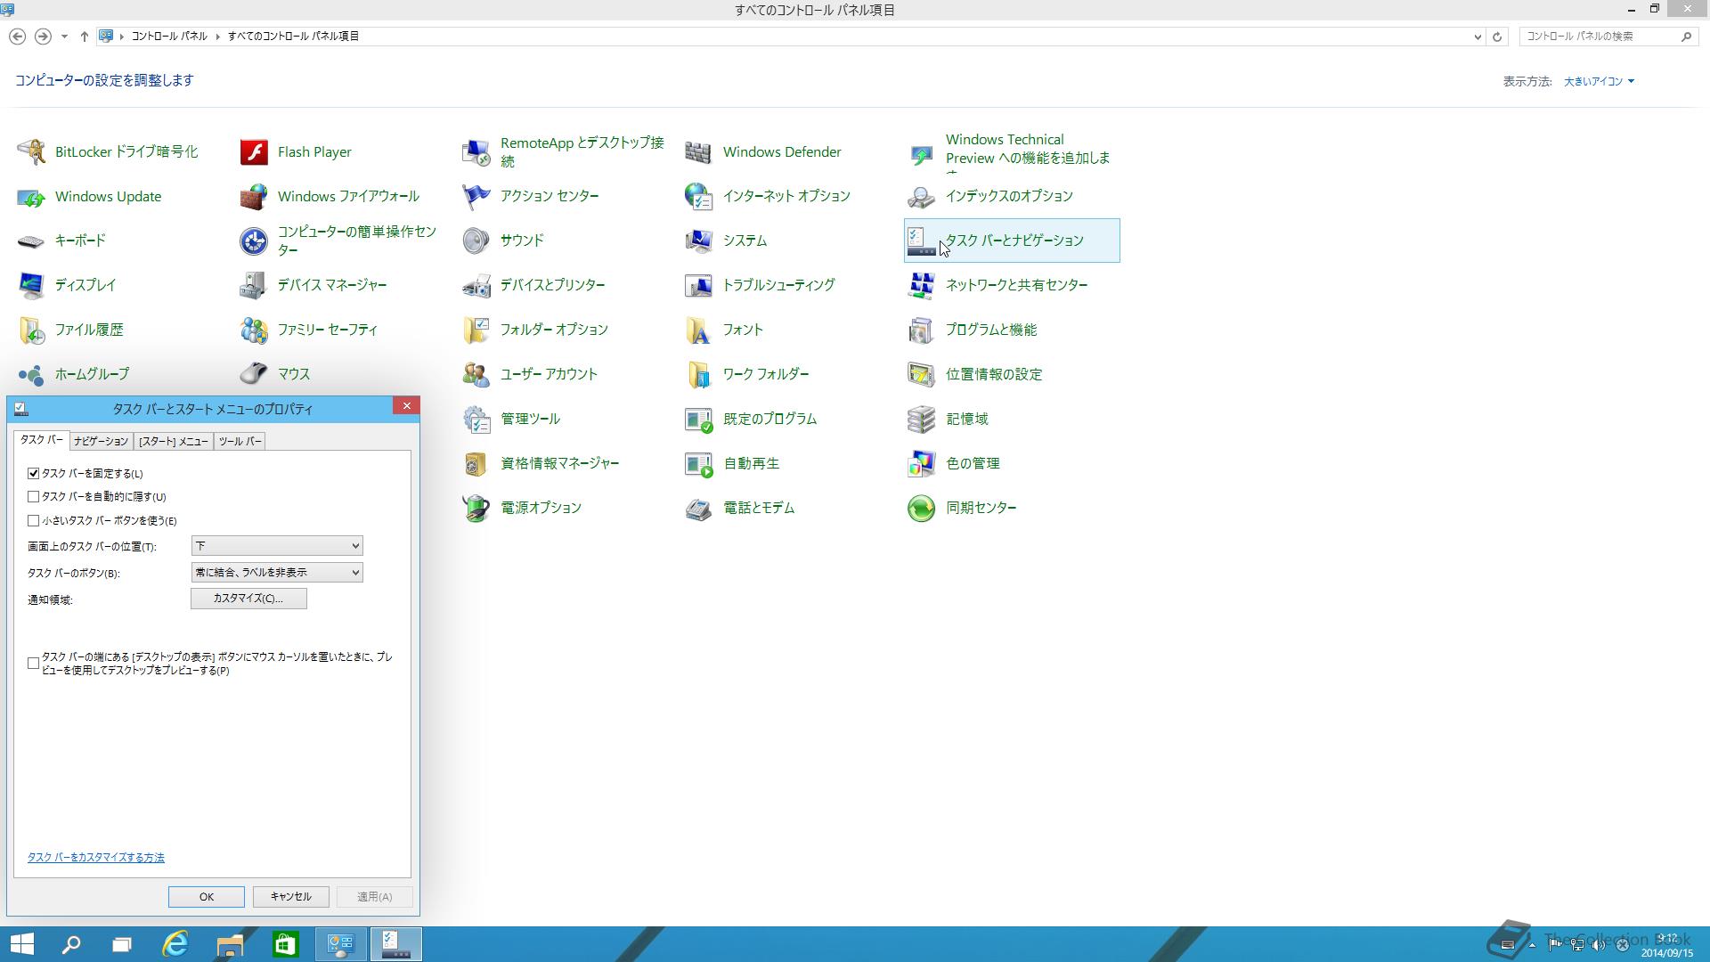
Task: Open 色の管理 icon
Action: click(921, 464)
